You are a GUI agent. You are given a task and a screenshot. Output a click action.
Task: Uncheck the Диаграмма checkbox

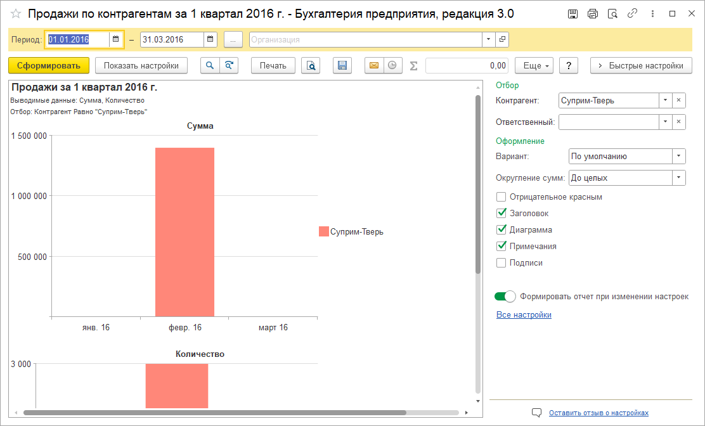tap(501, 229)
